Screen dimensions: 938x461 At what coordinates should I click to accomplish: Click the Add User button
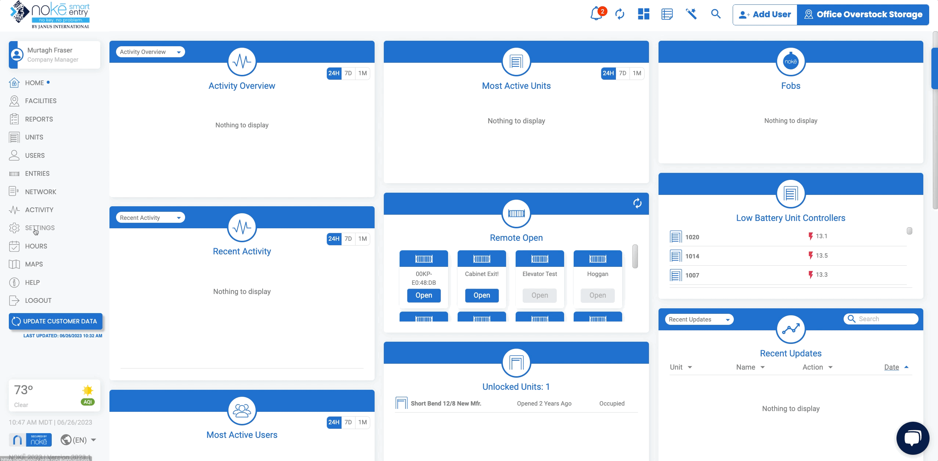click(x=765, y=15)
